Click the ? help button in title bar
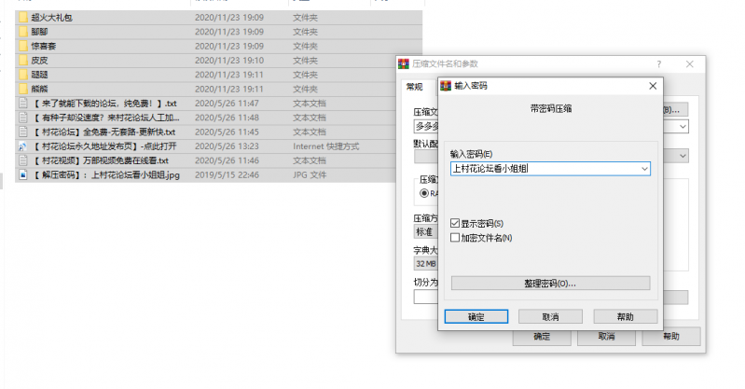The image size is (745, 389). click(658, 64)
